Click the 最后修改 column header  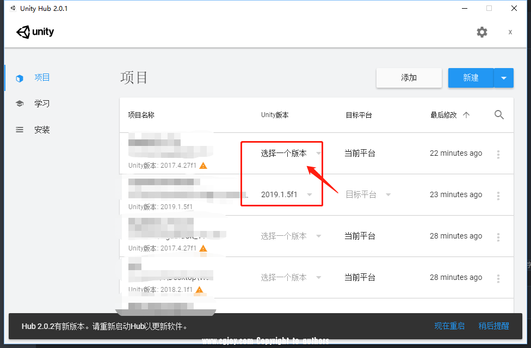tap(443, 115)
